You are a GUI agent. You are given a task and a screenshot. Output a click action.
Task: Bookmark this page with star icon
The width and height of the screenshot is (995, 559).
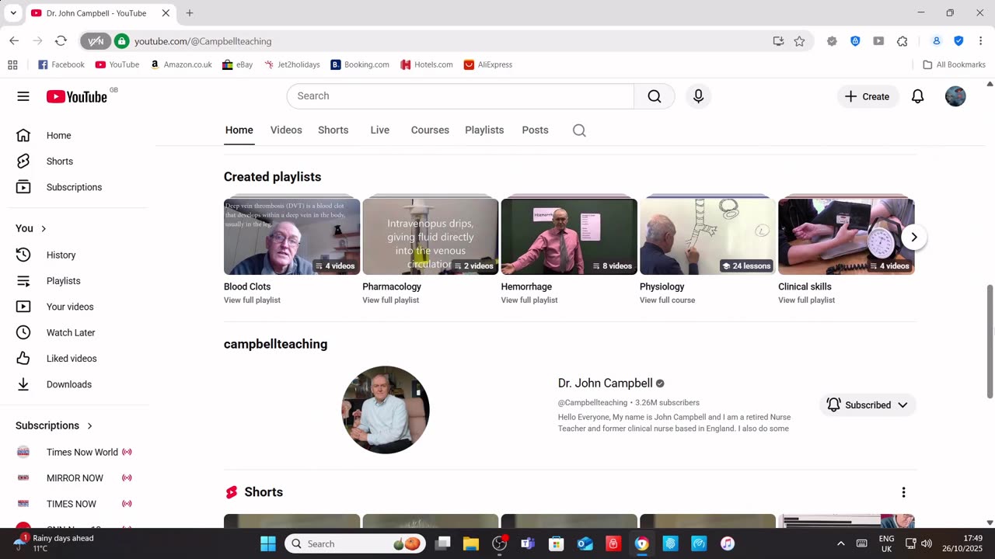coord(799,41)
